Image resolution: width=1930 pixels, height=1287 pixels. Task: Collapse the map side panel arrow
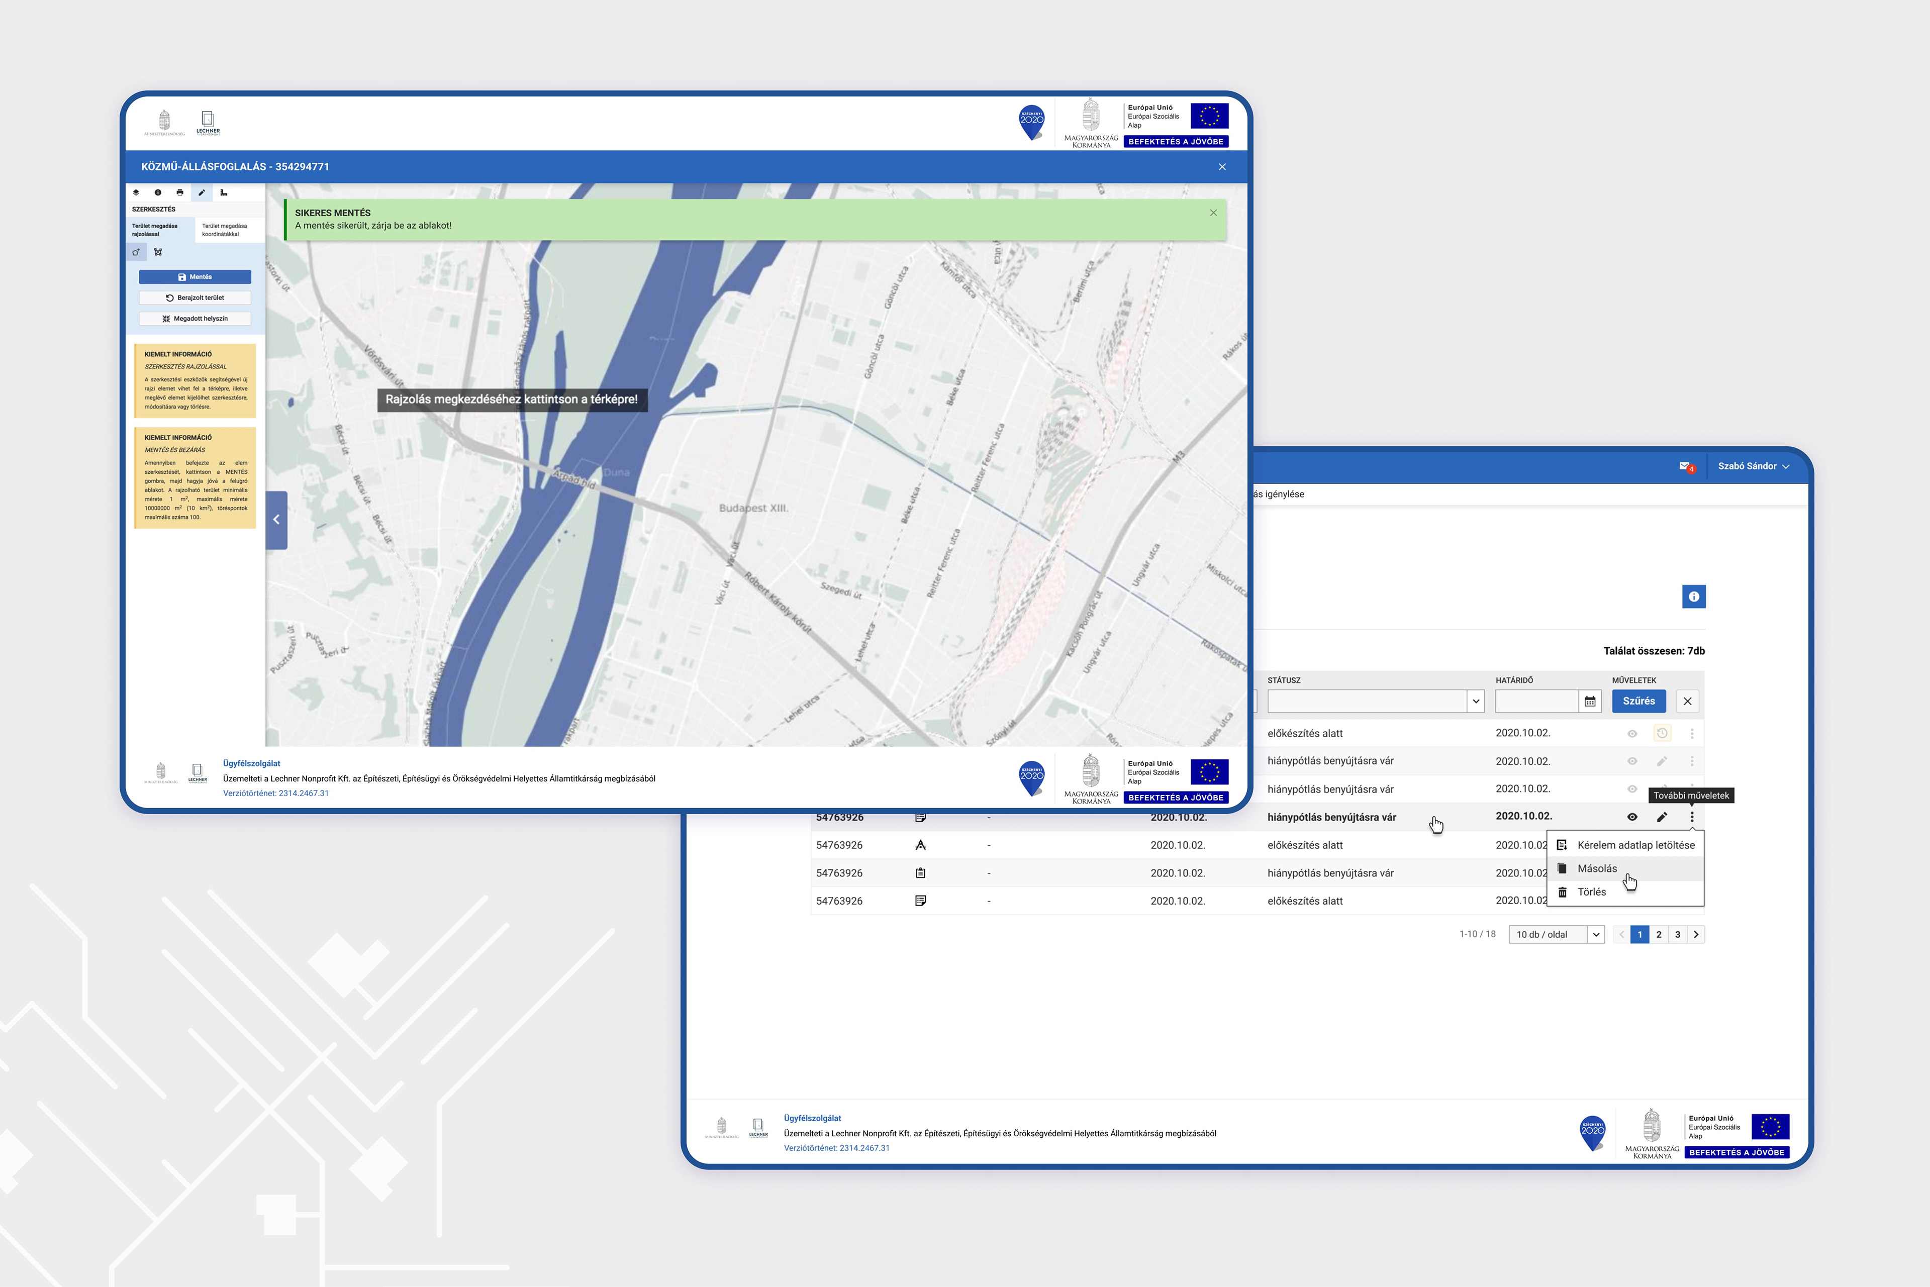pos(276,520)
